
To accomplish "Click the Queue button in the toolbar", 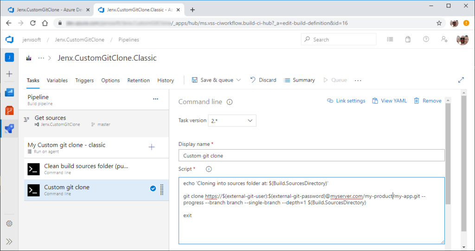I will pyautogui.click(x=335, y=80).
